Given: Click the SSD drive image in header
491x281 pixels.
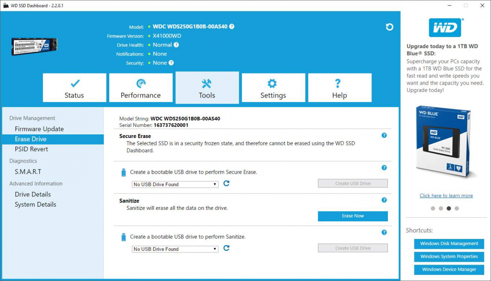Looking at the screenshot, I should point(34,47).
